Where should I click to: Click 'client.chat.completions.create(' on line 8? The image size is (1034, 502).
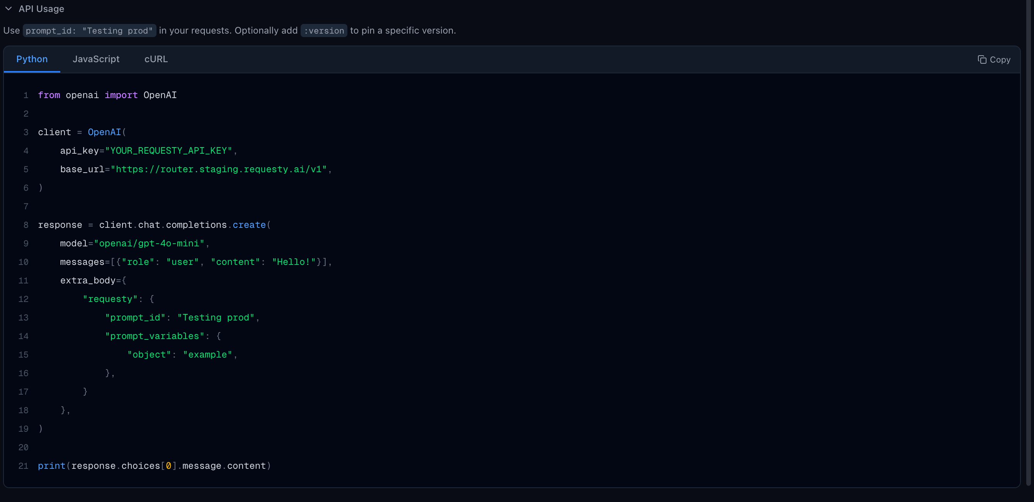click(185, 225)
